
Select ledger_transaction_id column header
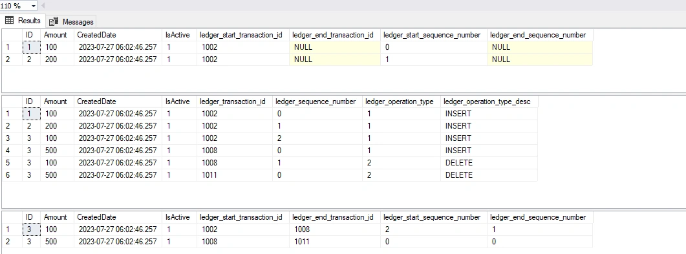tap(235, 101)
